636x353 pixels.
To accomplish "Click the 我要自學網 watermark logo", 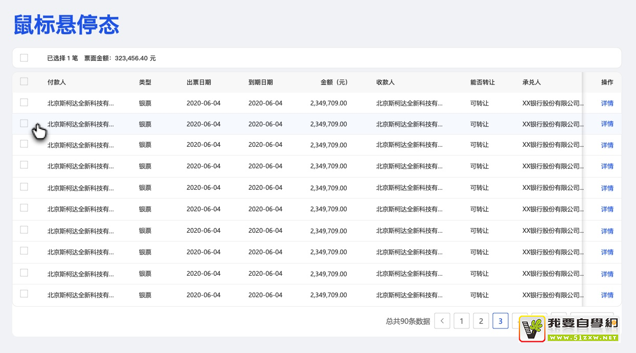I will 570,328.
